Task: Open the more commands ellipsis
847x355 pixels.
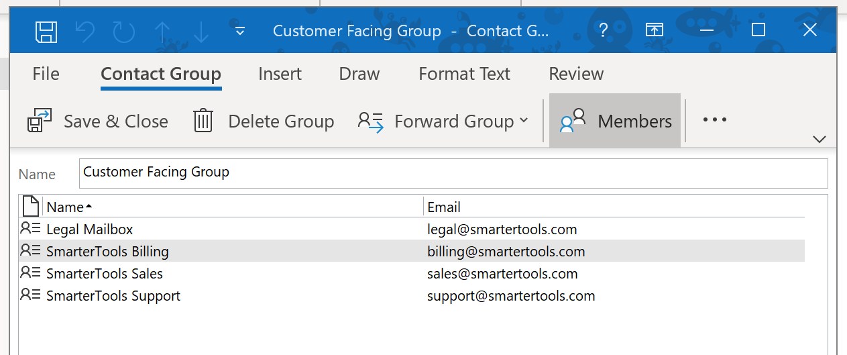Action: pyautogui.click(x=714, y=120)
